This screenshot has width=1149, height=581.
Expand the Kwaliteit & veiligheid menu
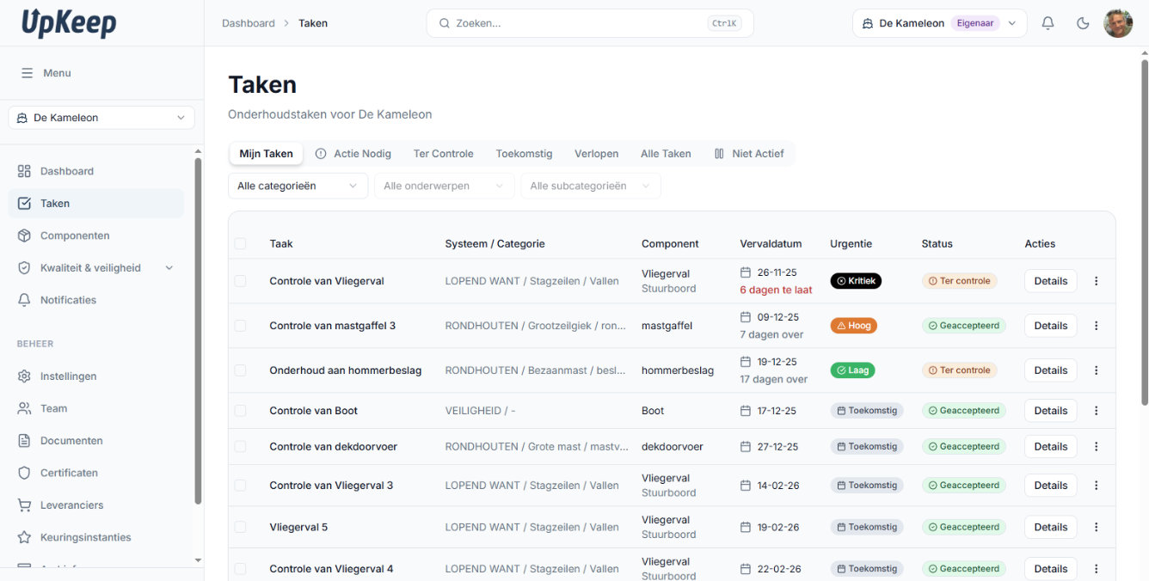click(90, 267)
